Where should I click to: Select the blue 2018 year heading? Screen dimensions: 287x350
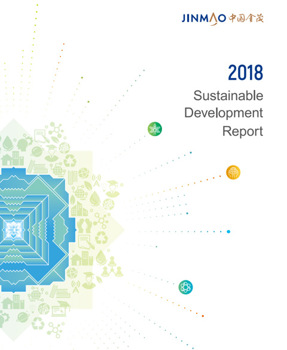(x=245, y=73)
